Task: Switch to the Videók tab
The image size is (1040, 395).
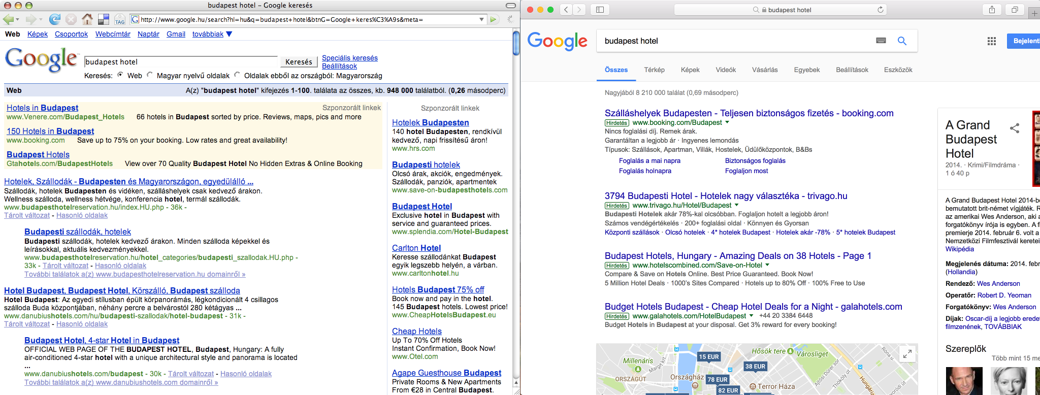Action: coord(726,70)
